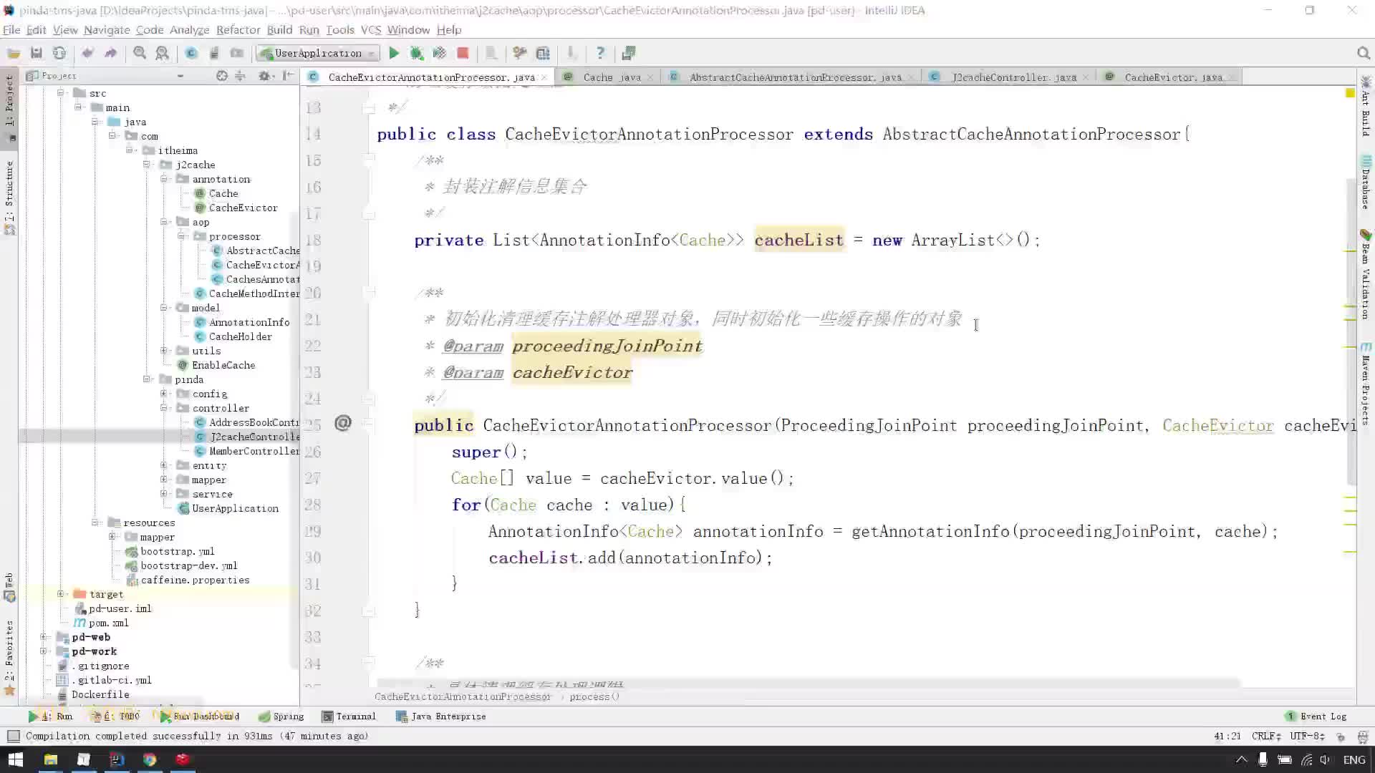This screenshot has height=773, width=1375.
Task: Hide the Project panel with hide icon
Action: point(288,76)
